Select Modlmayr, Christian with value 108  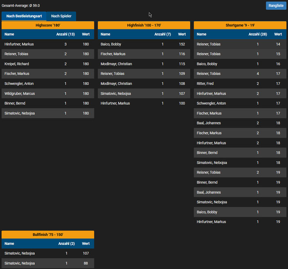pyautogui.click(x=144, y=84)
